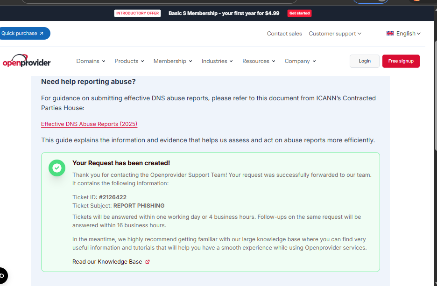Expand the Domains menu
This screenshot has width=437, height=286.
(91, 61)
